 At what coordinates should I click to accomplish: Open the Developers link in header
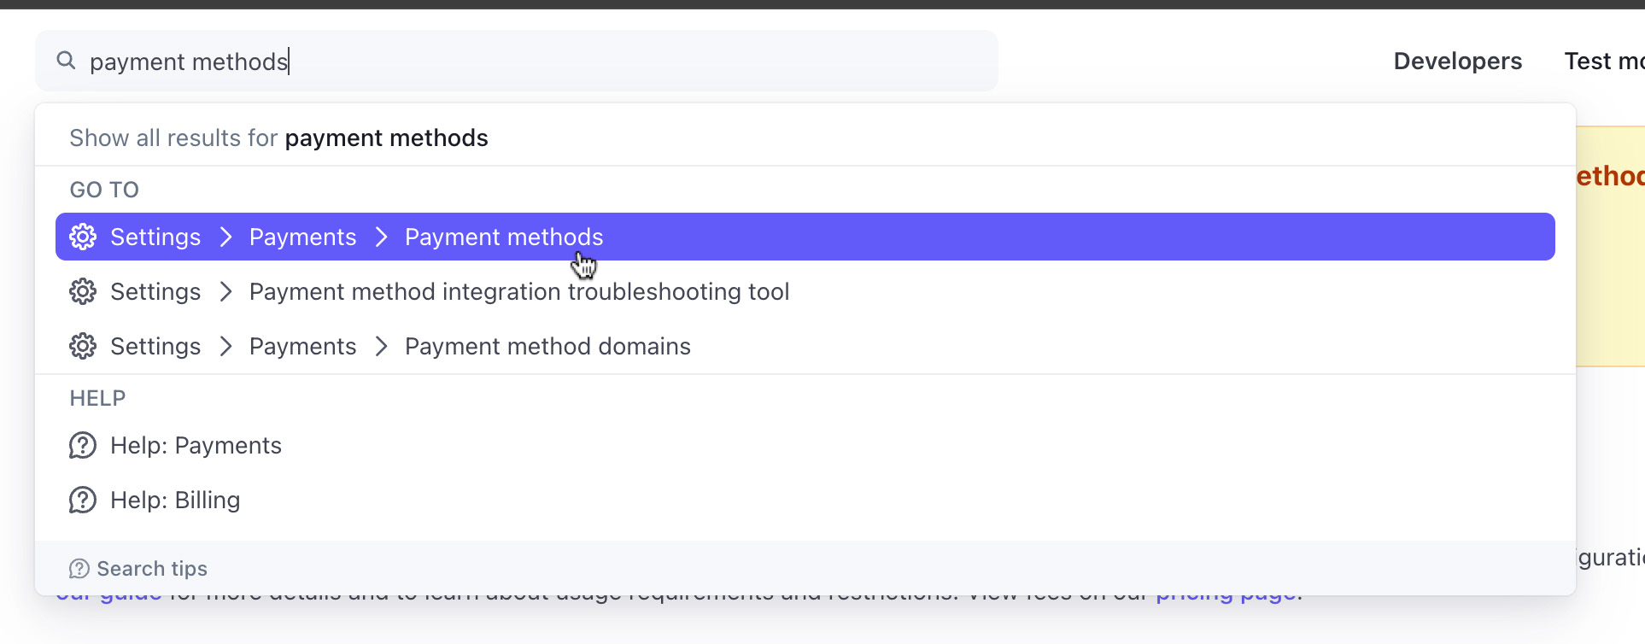1457,61
